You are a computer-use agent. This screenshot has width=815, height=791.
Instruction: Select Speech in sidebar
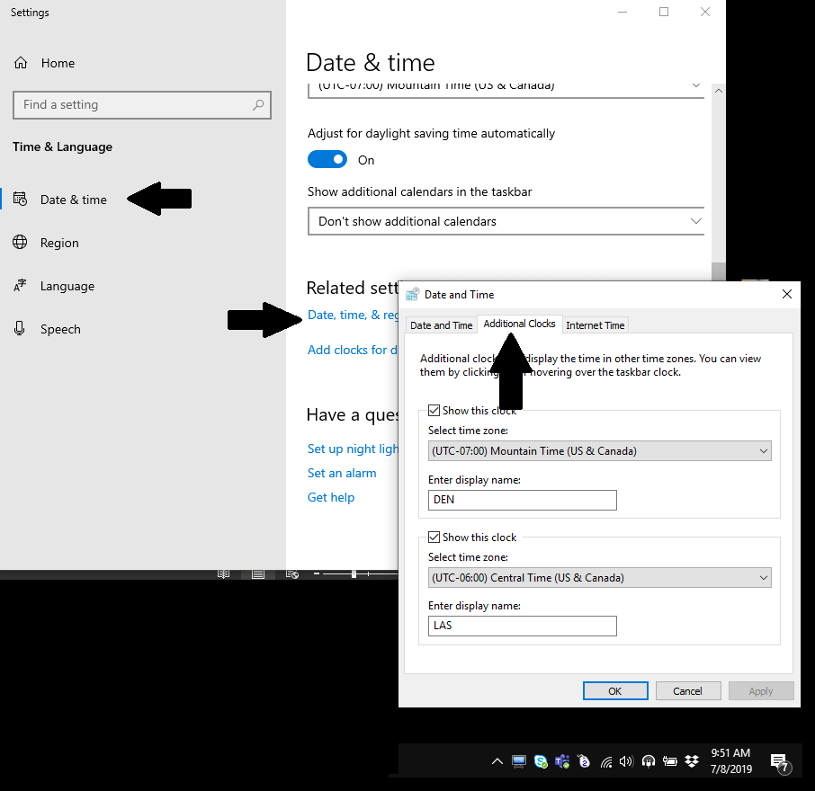point(60,329)
